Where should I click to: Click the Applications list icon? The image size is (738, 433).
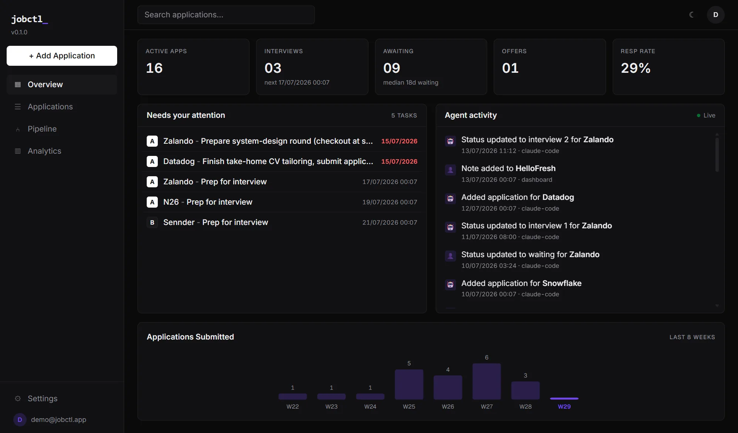(18, 107)
